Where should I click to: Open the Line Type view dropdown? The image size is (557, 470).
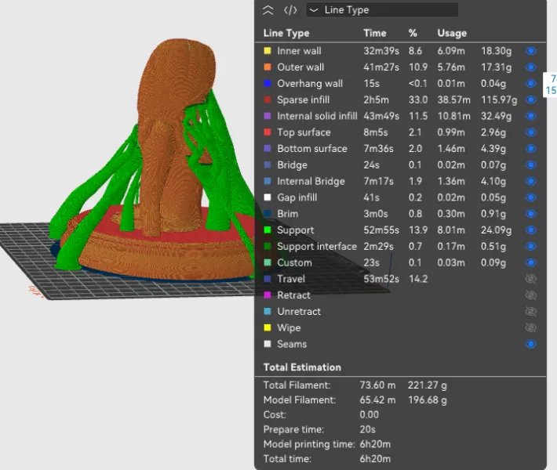tap(381, 10)
